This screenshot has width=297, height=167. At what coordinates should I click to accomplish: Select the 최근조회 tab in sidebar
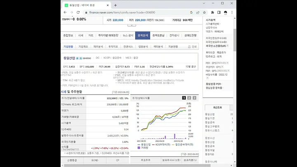217,107
